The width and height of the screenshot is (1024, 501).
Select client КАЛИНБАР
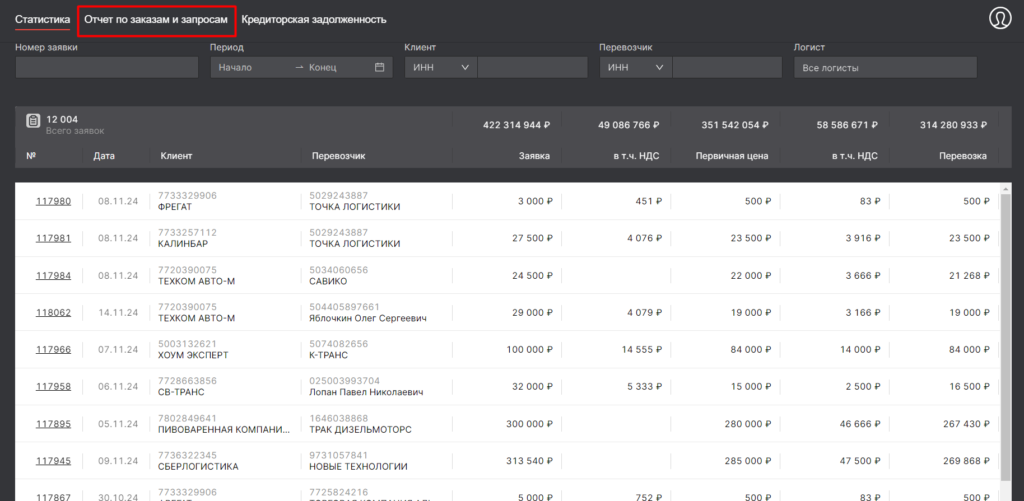click(x=183, y=244)
